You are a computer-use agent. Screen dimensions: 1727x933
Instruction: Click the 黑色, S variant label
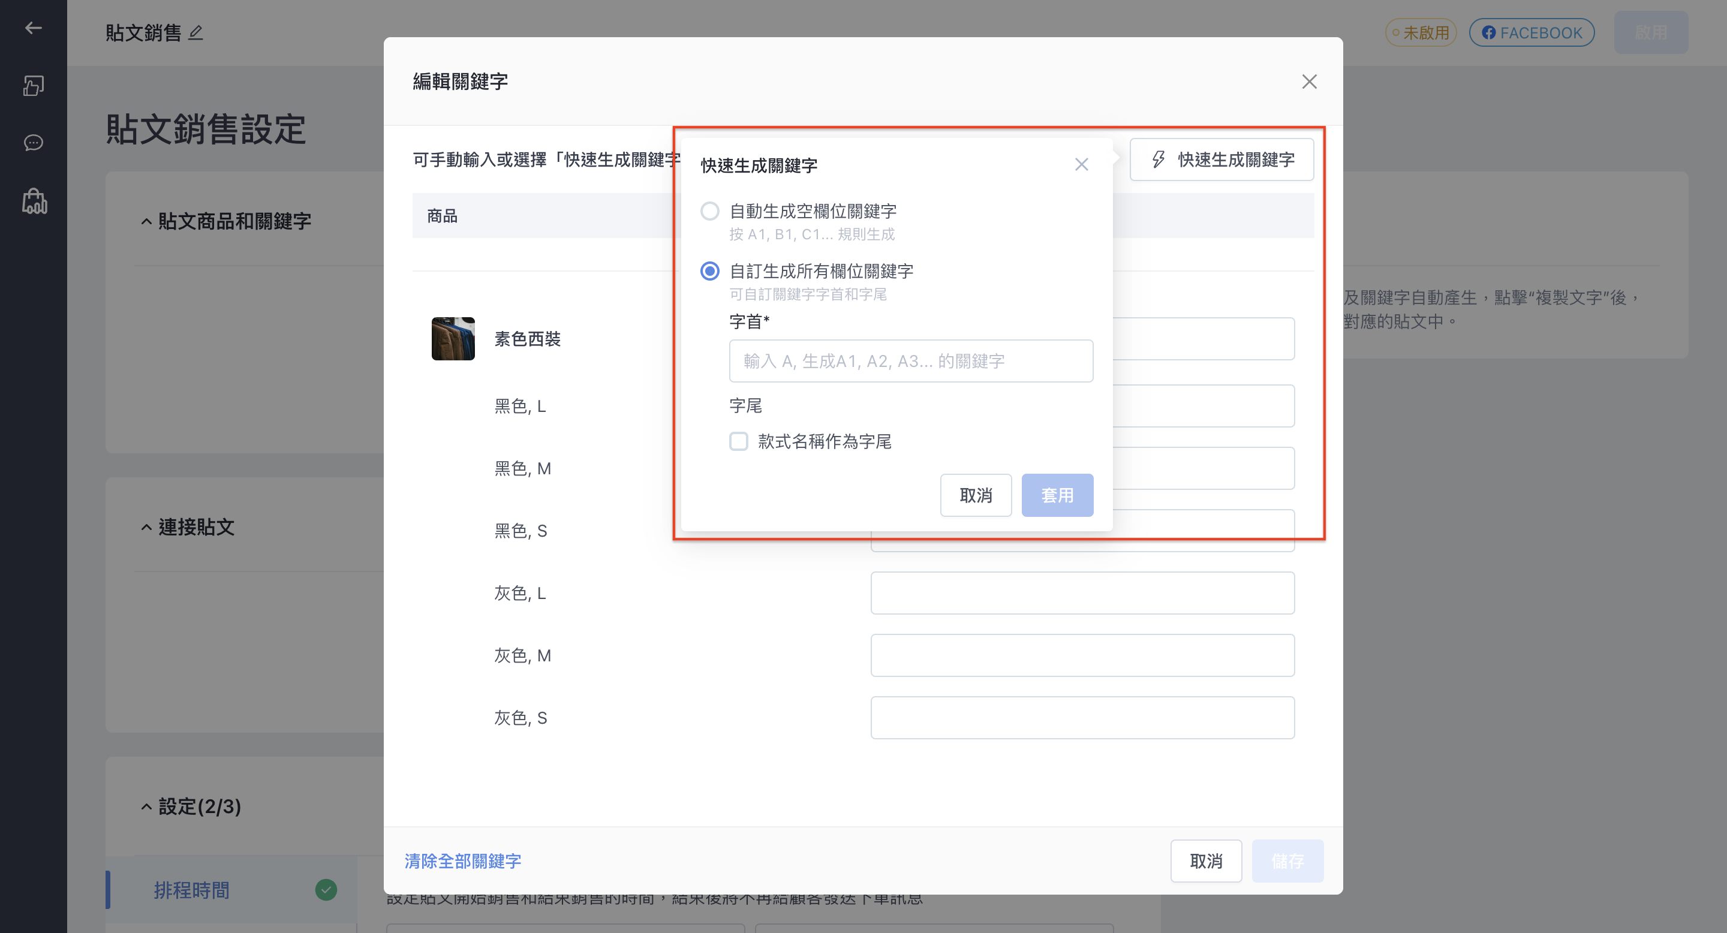520,531
